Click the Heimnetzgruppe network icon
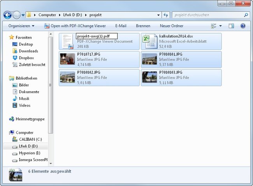 12,119
